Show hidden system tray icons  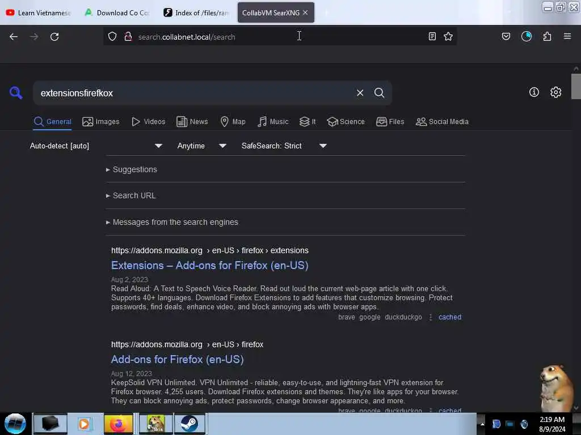click(482, 424)
